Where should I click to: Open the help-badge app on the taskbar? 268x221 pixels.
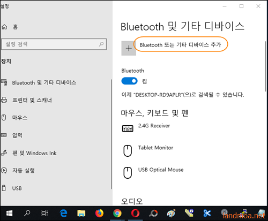tap(189, 212)
